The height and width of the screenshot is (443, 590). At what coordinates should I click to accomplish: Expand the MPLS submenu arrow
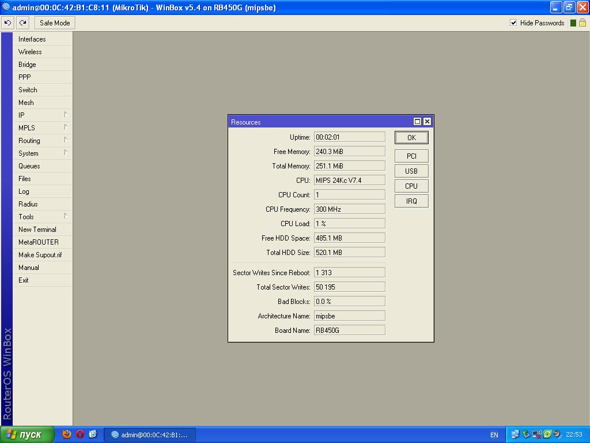66,127
